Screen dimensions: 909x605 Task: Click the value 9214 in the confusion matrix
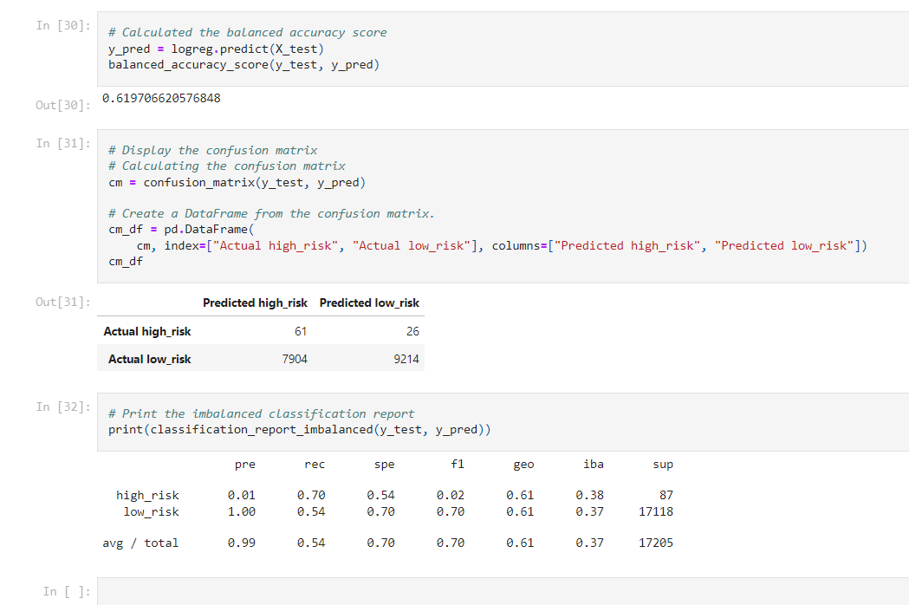(407, 359)
